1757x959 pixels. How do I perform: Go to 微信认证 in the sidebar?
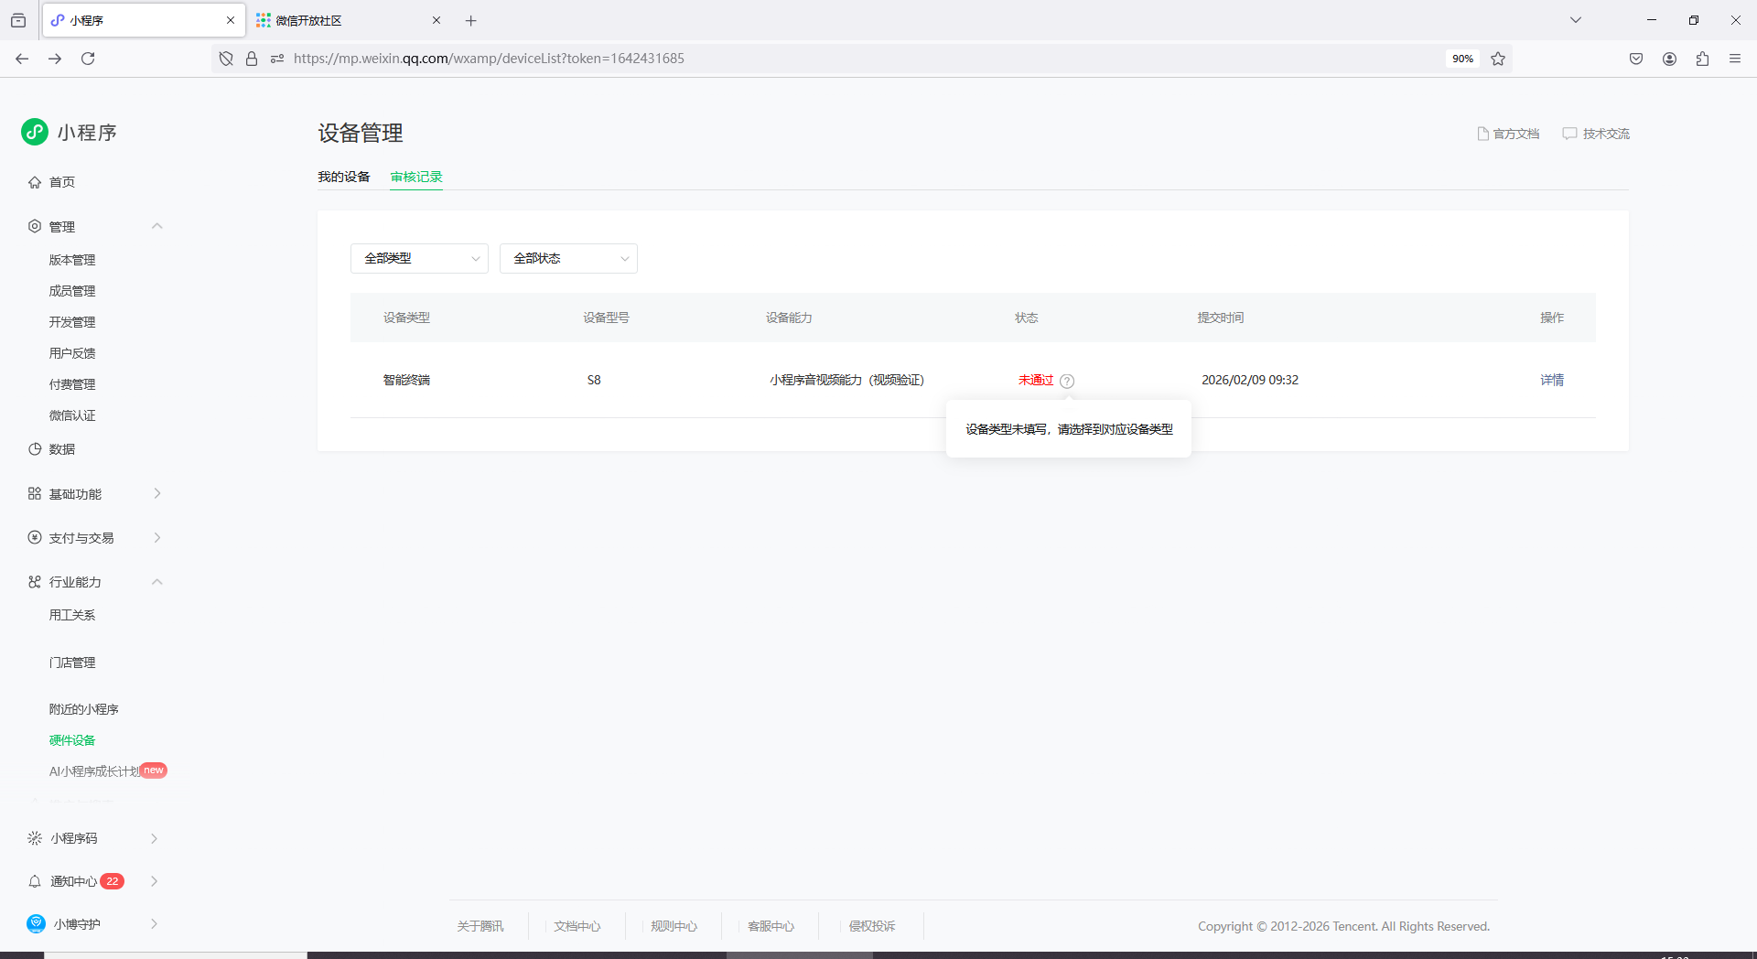[x=72, y=415]
